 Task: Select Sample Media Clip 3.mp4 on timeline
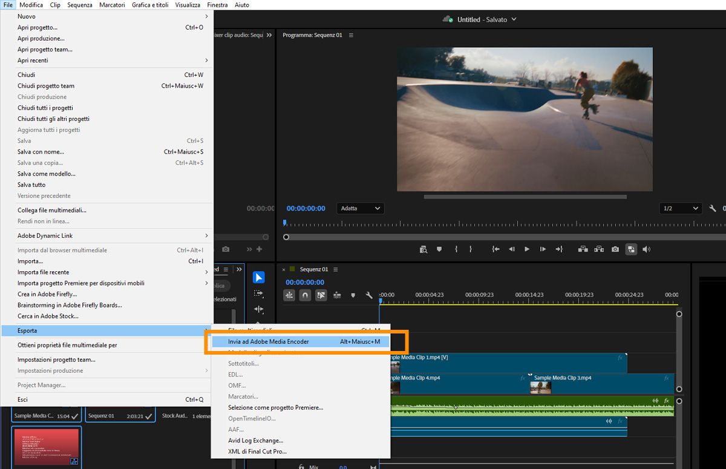[602, 384]
